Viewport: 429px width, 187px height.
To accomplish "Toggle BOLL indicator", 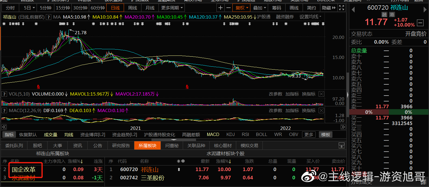I will coord(261,134).
